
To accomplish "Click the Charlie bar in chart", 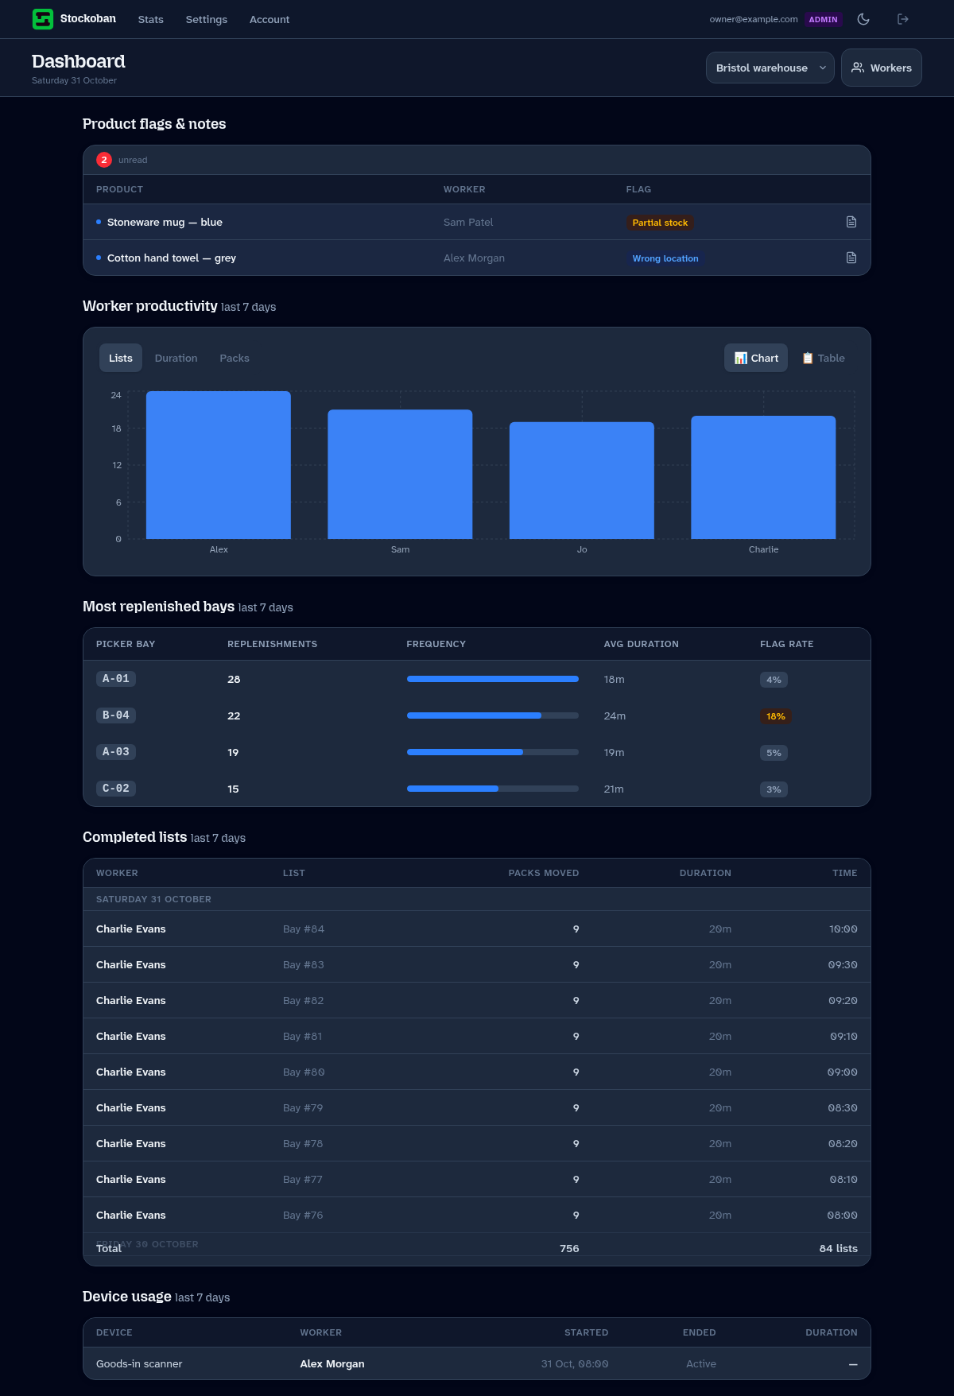I will (763, 477).
